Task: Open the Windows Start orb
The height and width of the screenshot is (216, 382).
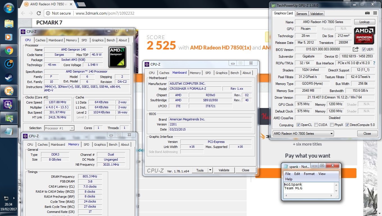Action: (x=9, y=8)
